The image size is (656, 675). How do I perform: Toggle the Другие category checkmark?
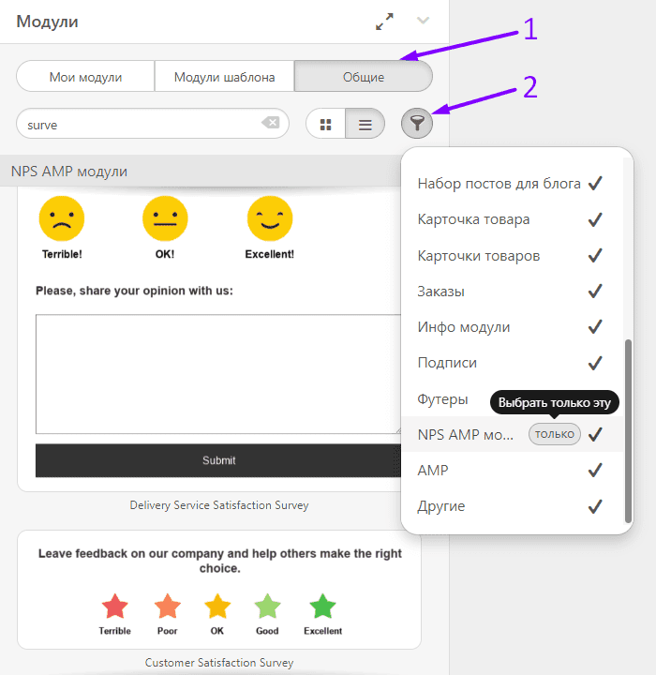pos(594,506)
